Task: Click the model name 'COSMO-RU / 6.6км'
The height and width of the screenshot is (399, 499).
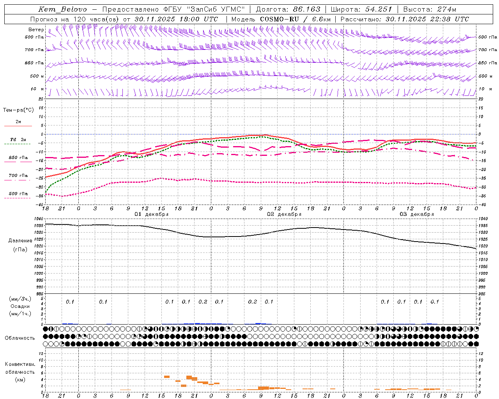Action: [x=295, y=19]
